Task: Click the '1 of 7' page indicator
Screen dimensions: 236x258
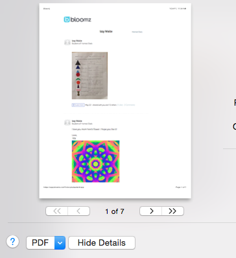Action: click(x=115, y=211)
